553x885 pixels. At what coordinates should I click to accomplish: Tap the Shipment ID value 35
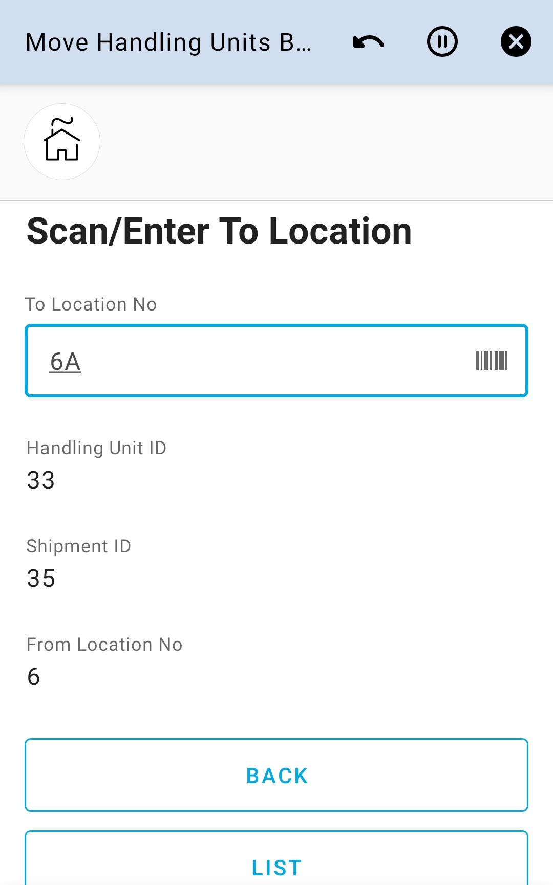click(42, 579)
